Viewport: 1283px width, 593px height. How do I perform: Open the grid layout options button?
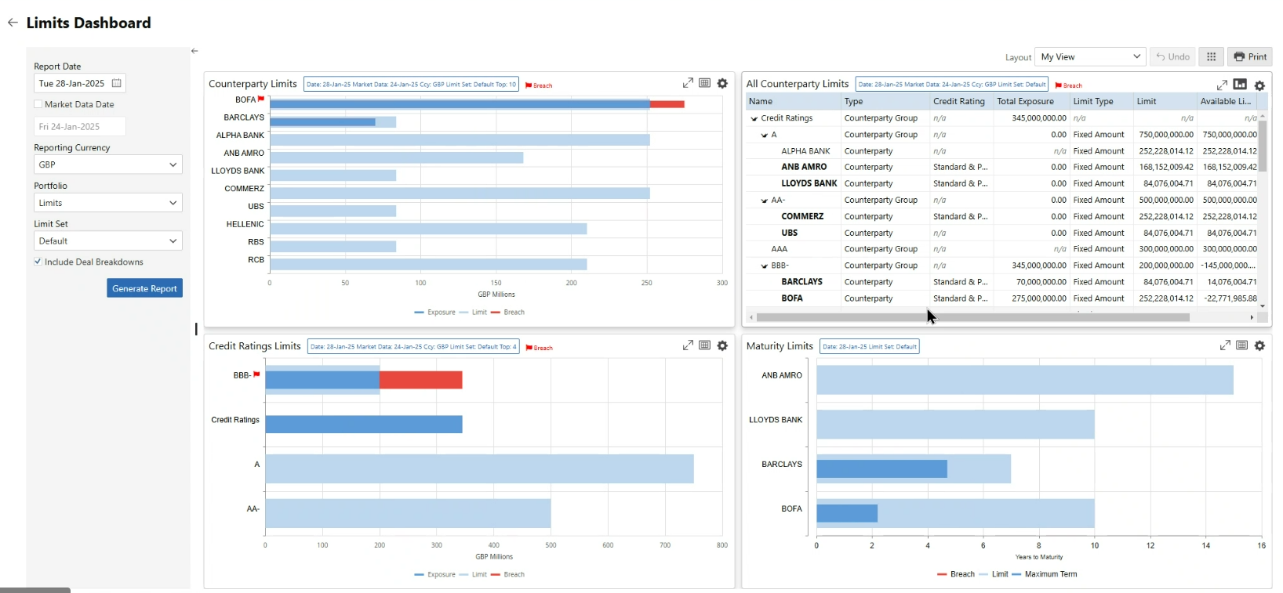click(x=1212, y=56)
